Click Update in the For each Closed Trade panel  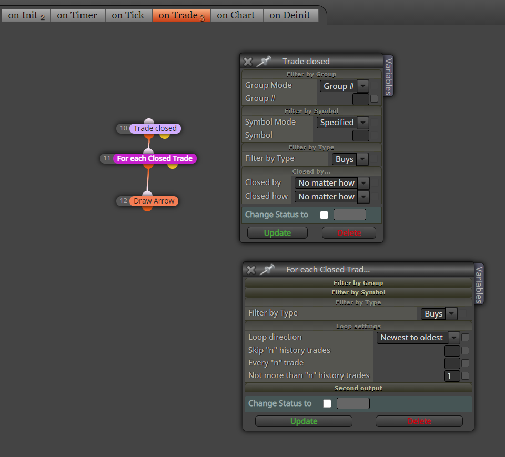[304, 421]
